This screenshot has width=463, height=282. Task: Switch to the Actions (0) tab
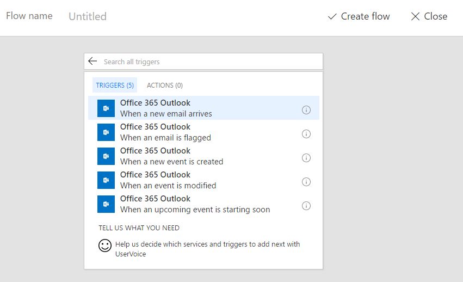pyautogui.click(x=164, y=85)
